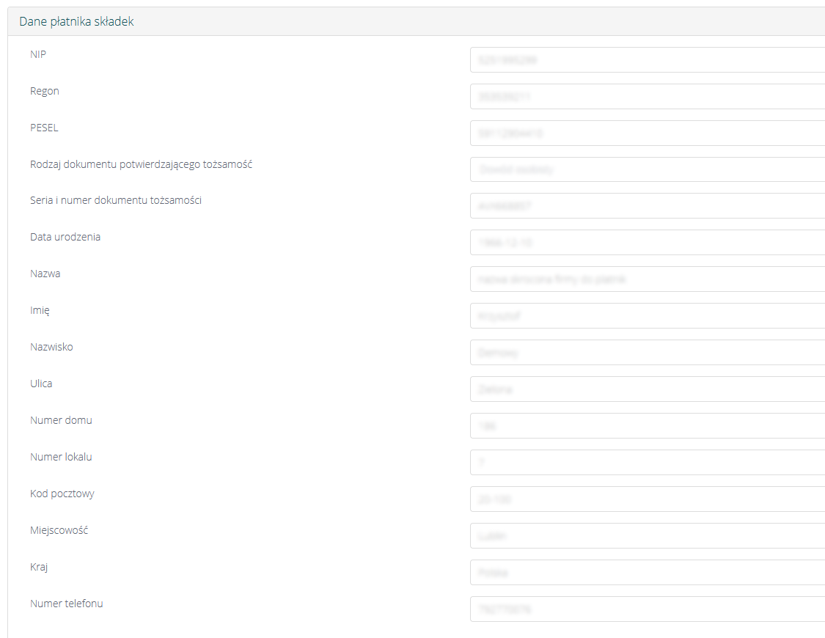Click the Data urodzenia date field
825x638 pixels.
click(647, 243)
